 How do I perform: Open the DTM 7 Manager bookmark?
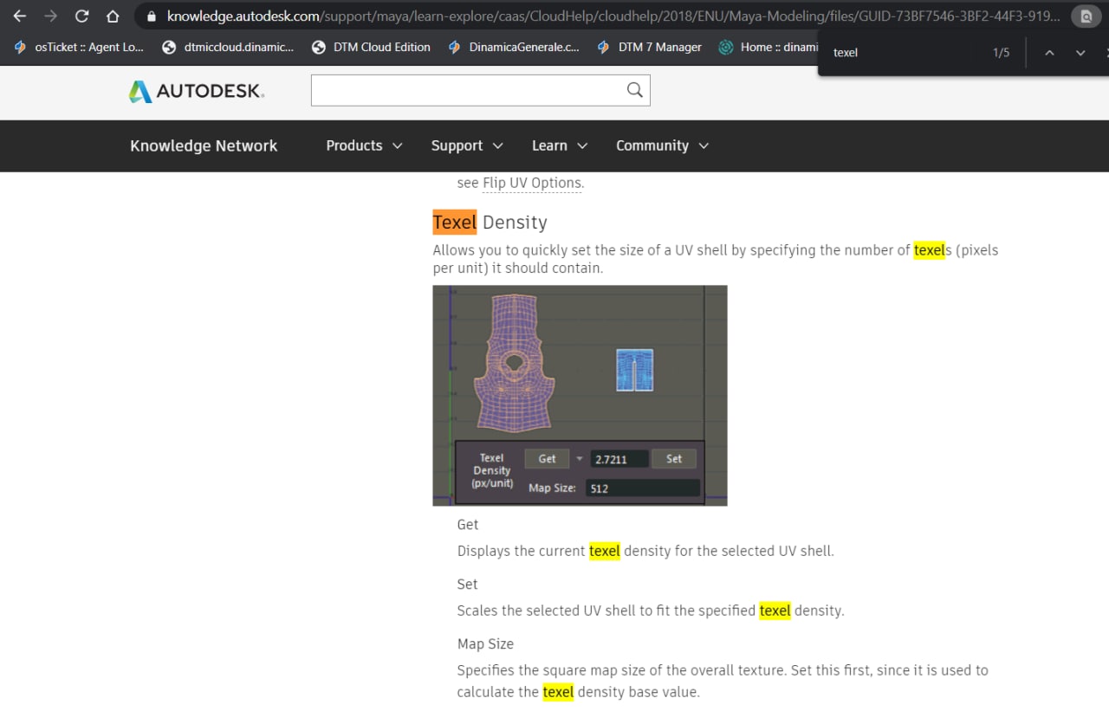pyautogui.click(x=649, y=48)
